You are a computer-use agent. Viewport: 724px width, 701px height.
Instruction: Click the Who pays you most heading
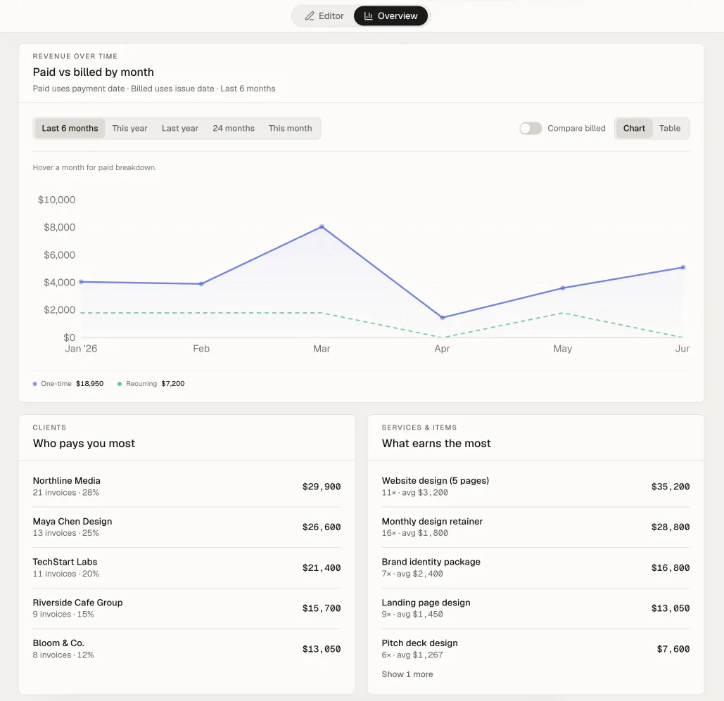pos(84,444)
